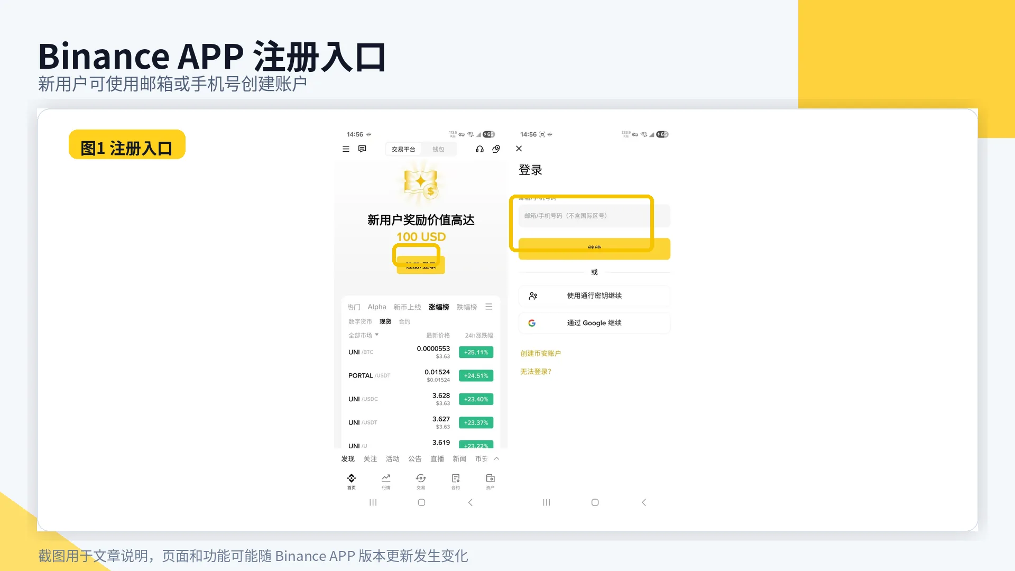Screen dimensions: 1015x571
Task: Select the 关注 feed tab
Action: click(370, 459)
